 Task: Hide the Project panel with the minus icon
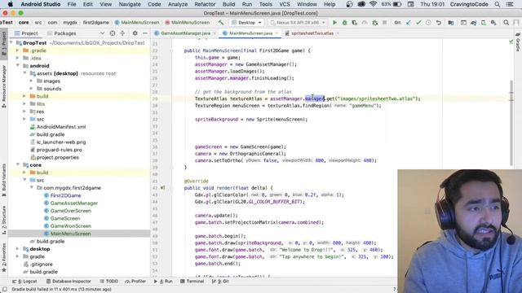(145, 33)
